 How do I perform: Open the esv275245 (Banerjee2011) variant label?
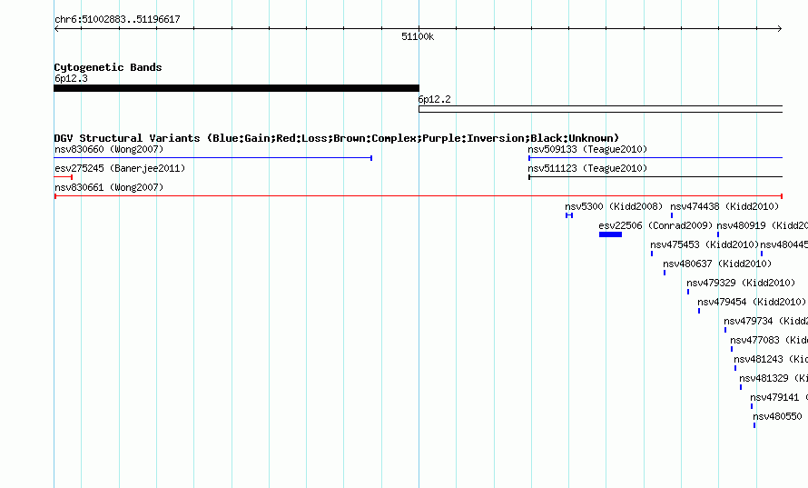(120, 169)
